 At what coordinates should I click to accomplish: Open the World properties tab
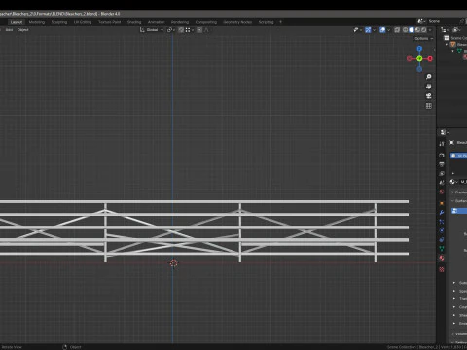(442, 192)
